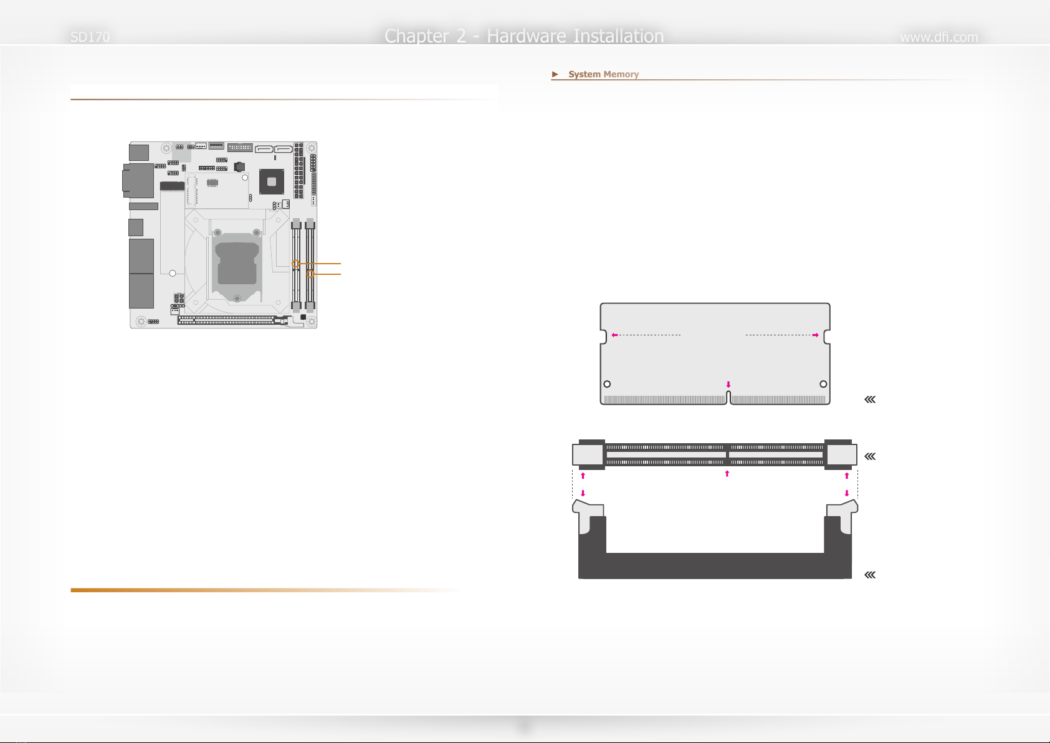This screenshot has height=743, width=1050.
Task: Select the SODIMM memory module illustration
Action: (715, 353)
